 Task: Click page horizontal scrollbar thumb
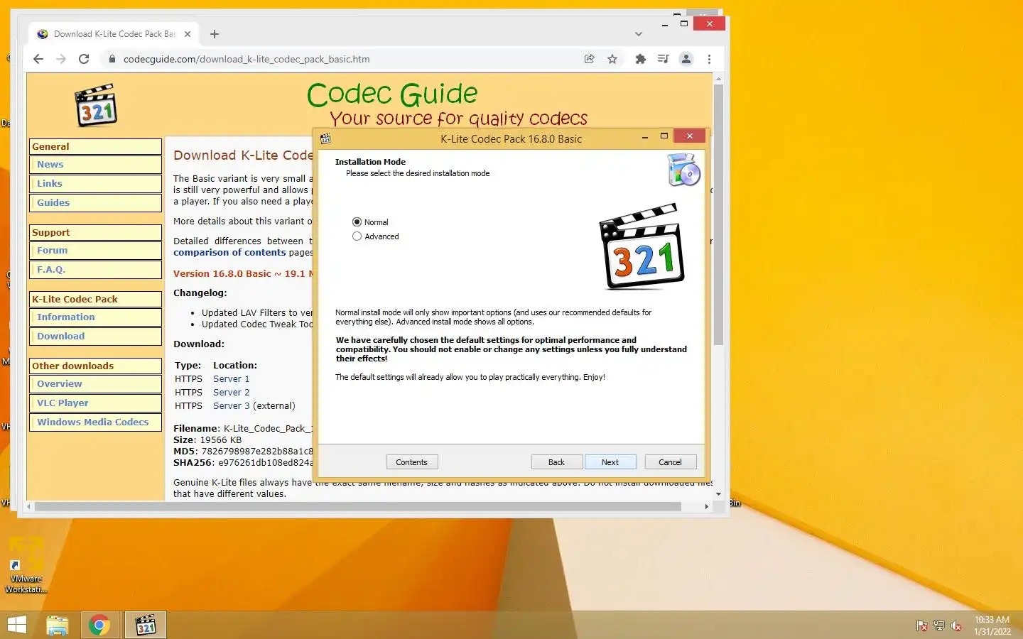(x=358, y=507)
